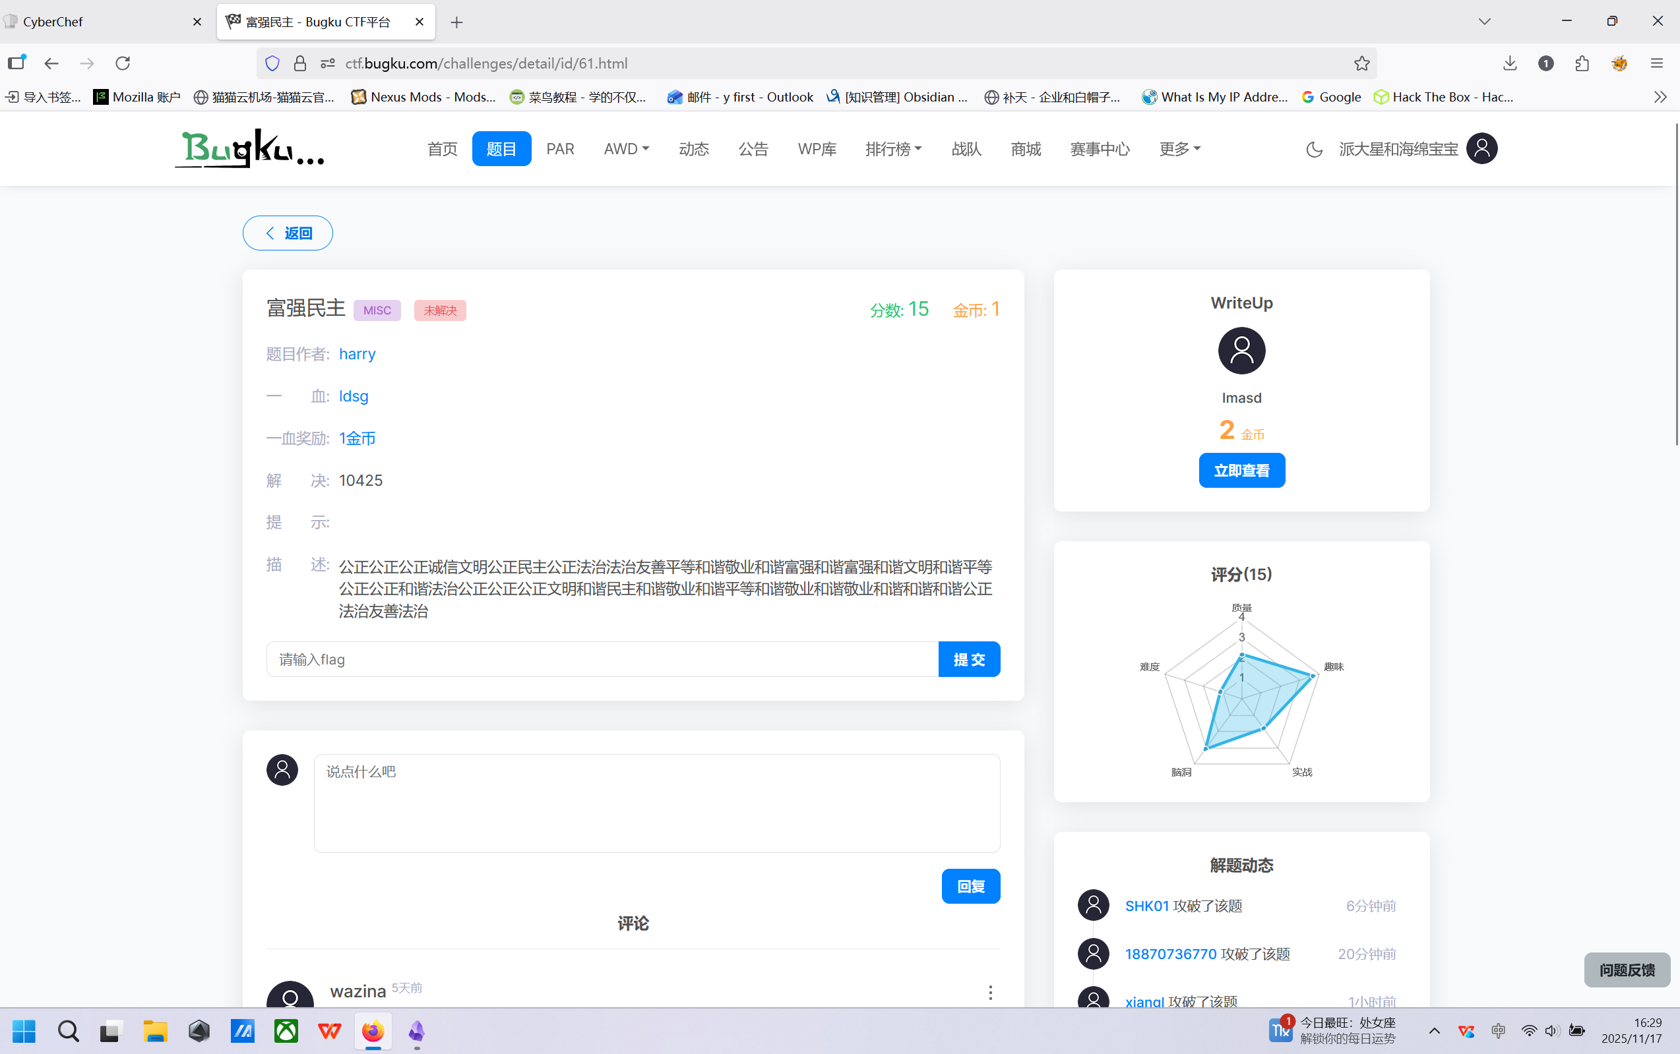Screen dimensions: 1680x1054
Task: Select 首页 in the navigation menu
Action: [441, 148]
